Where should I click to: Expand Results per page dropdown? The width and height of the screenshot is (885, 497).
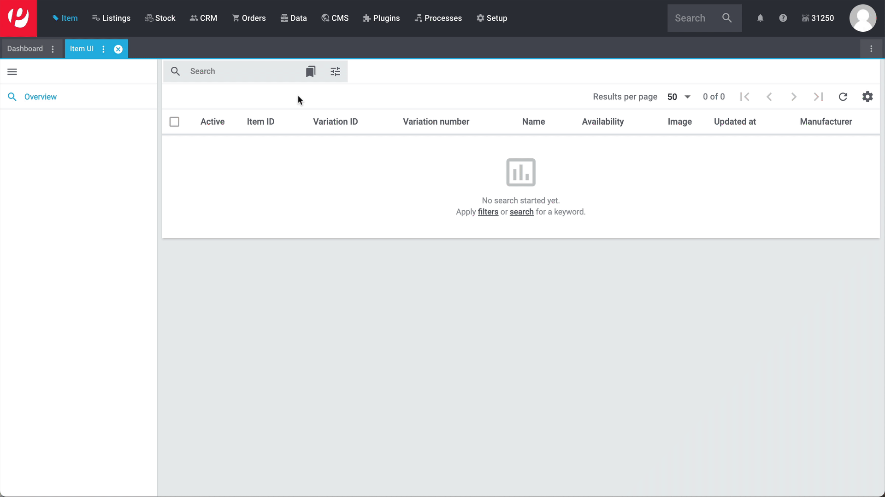(x=679, y=97)
